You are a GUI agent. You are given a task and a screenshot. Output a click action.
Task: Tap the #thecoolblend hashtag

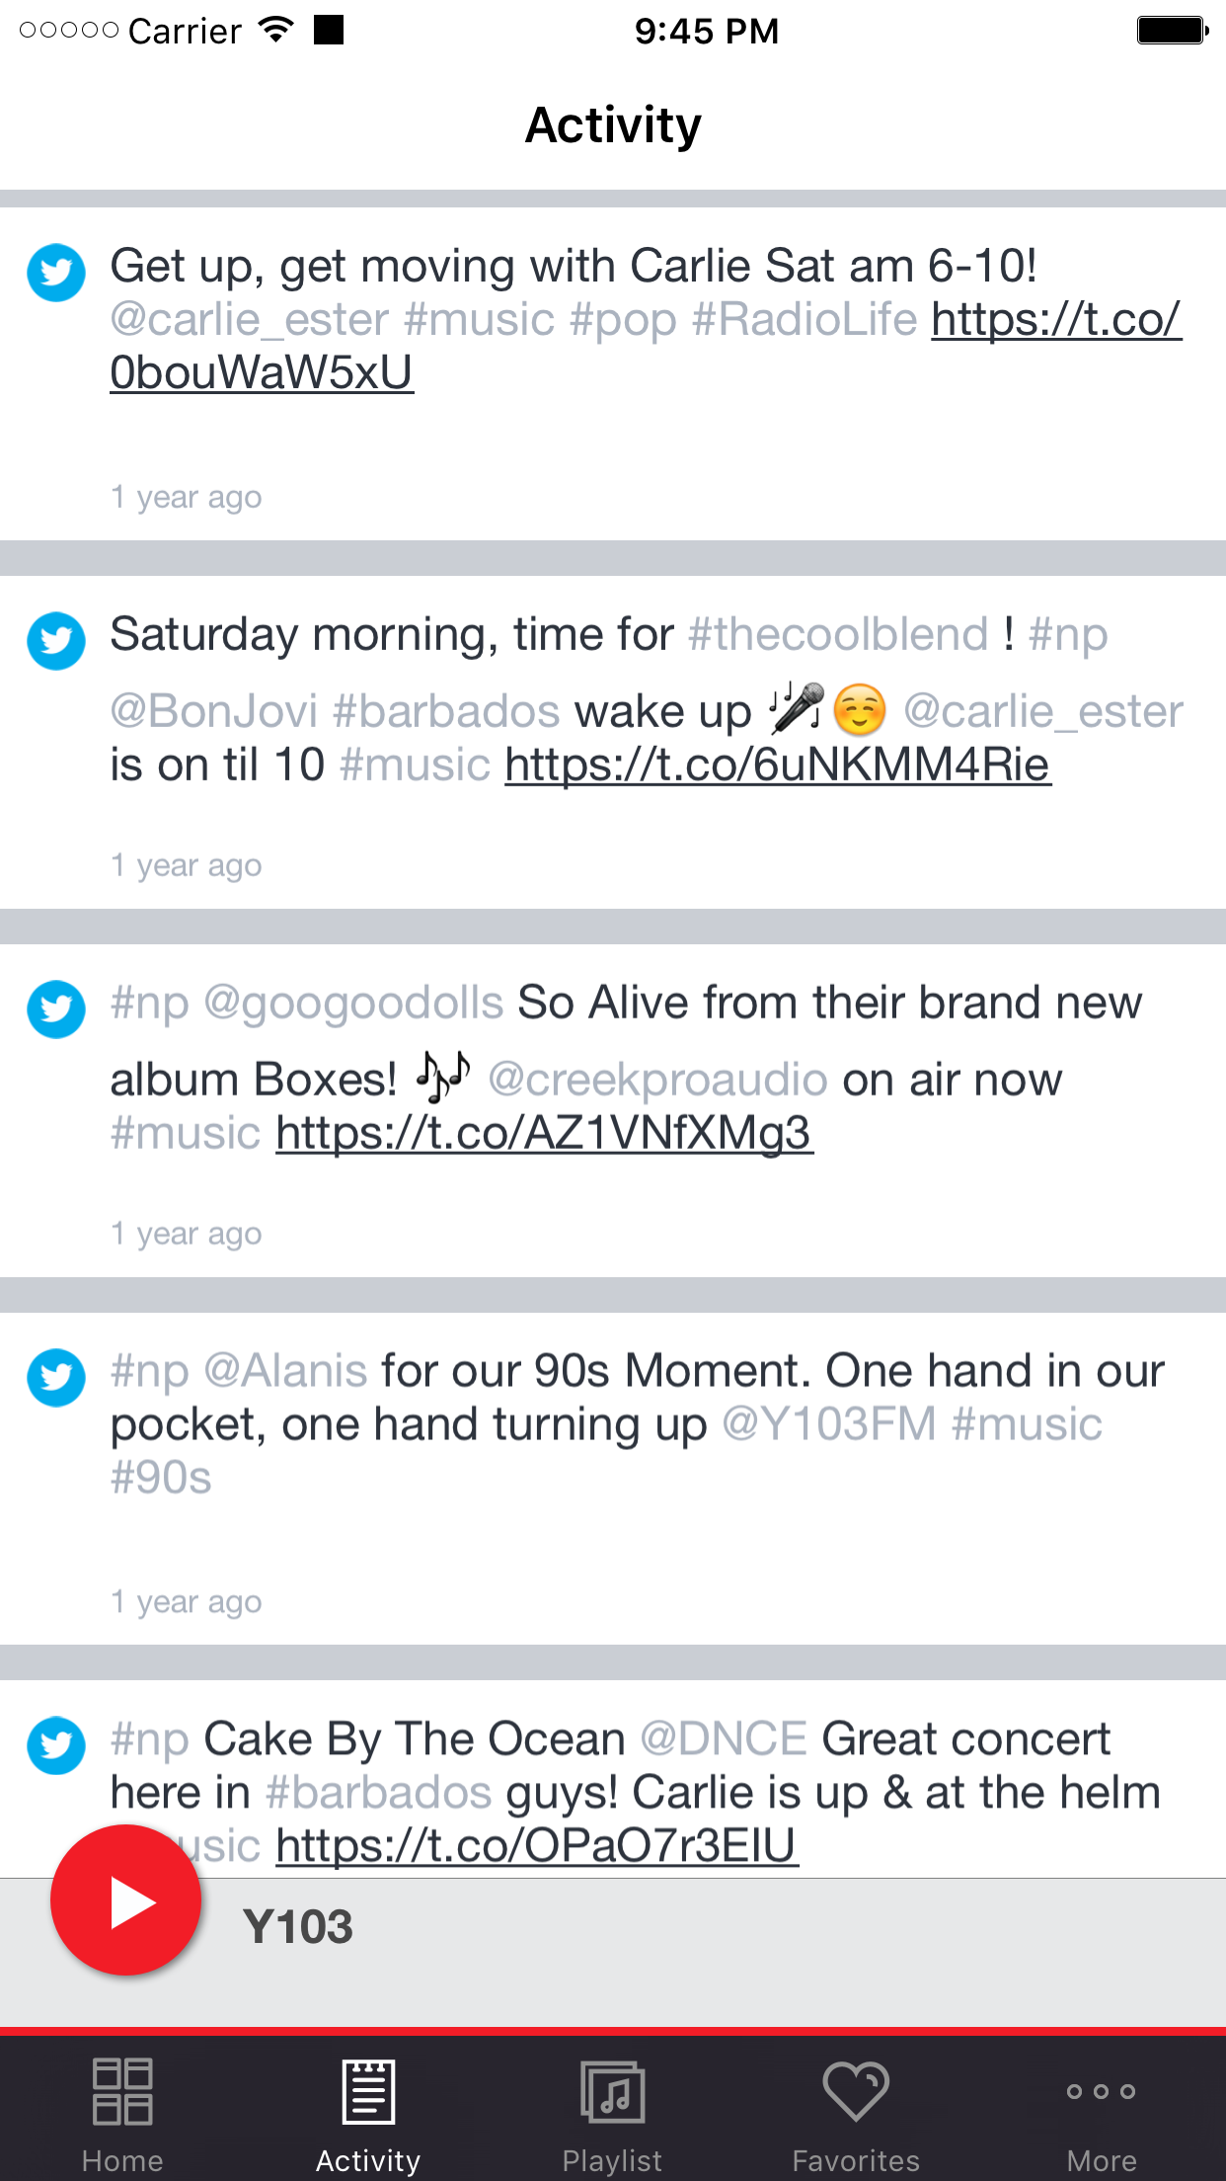coord(838,634)
